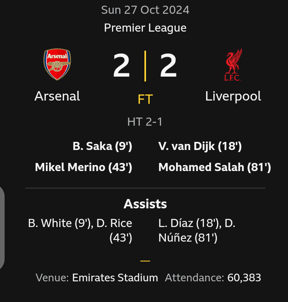Click the Liverpool club crest

click(233, 64)
